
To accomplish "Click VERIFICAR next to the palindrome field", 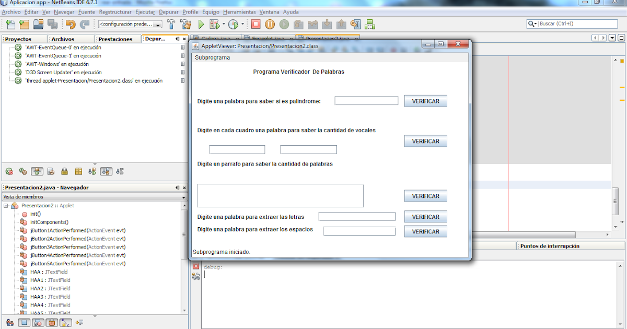I will [x=425, y=100].
